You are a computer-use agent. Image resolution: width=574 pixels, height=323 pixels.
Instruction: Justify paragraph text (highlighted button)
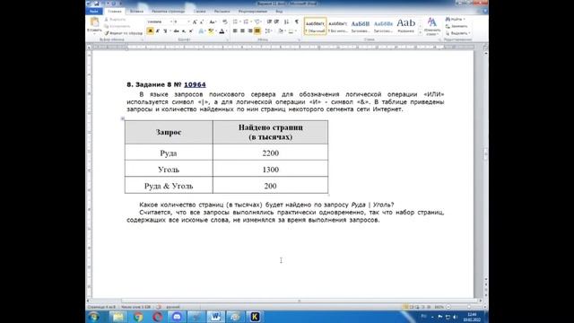[x=257, y=31]
